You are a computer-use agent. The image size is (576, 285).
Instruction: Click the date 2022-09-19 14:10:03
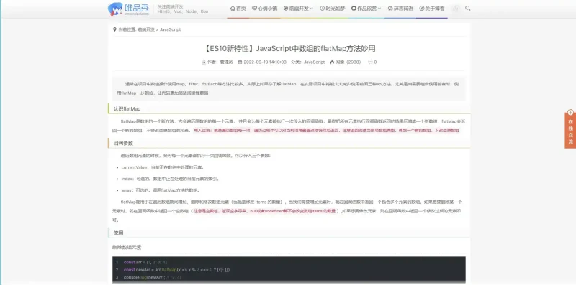click(265, 62)
